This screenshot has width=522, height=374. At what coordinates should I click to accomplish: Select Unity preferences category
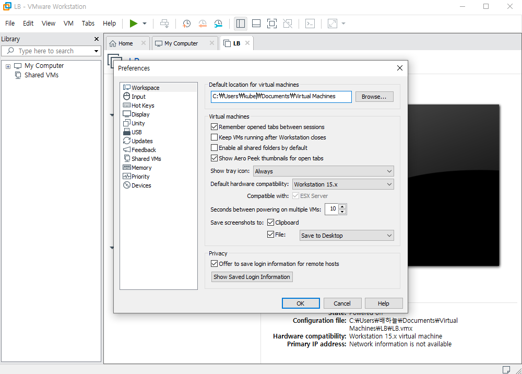138,123
